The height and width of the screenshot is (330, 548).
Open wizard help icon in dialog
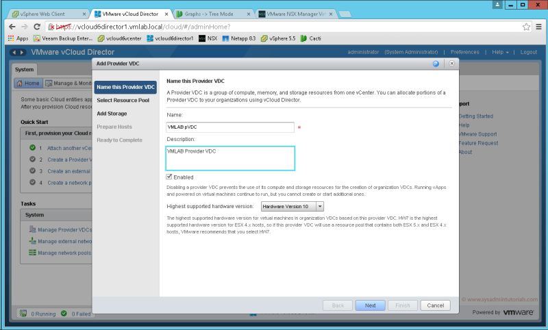point(436,64)
